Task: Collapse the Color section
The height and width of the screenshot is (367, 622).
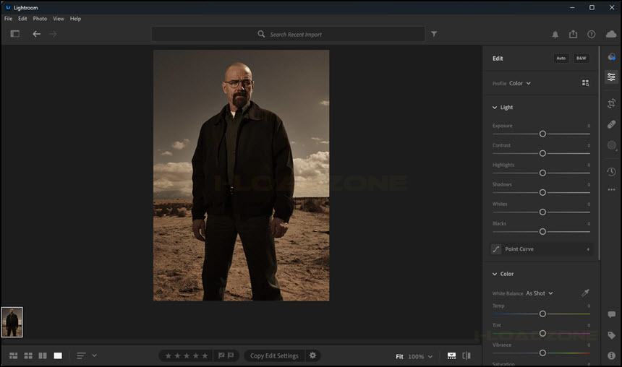Action: (x=495, y=274)
